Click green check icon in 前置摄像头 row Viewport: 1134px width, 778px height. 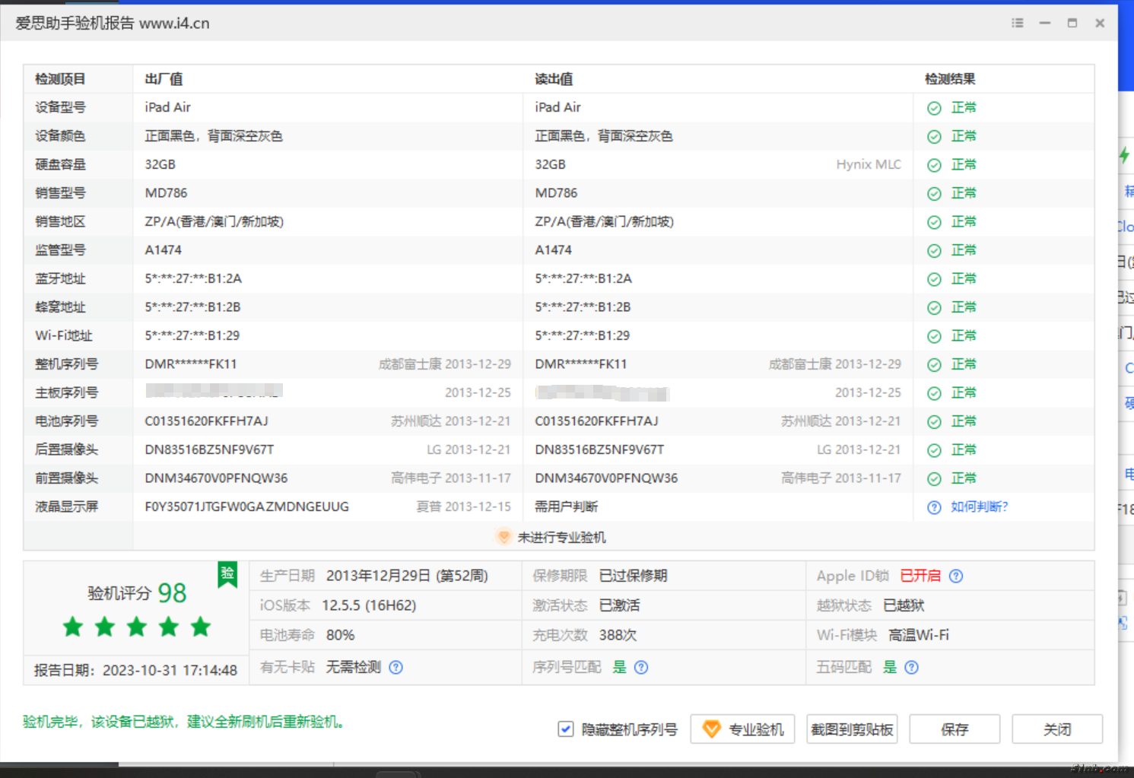pos(934,478)
